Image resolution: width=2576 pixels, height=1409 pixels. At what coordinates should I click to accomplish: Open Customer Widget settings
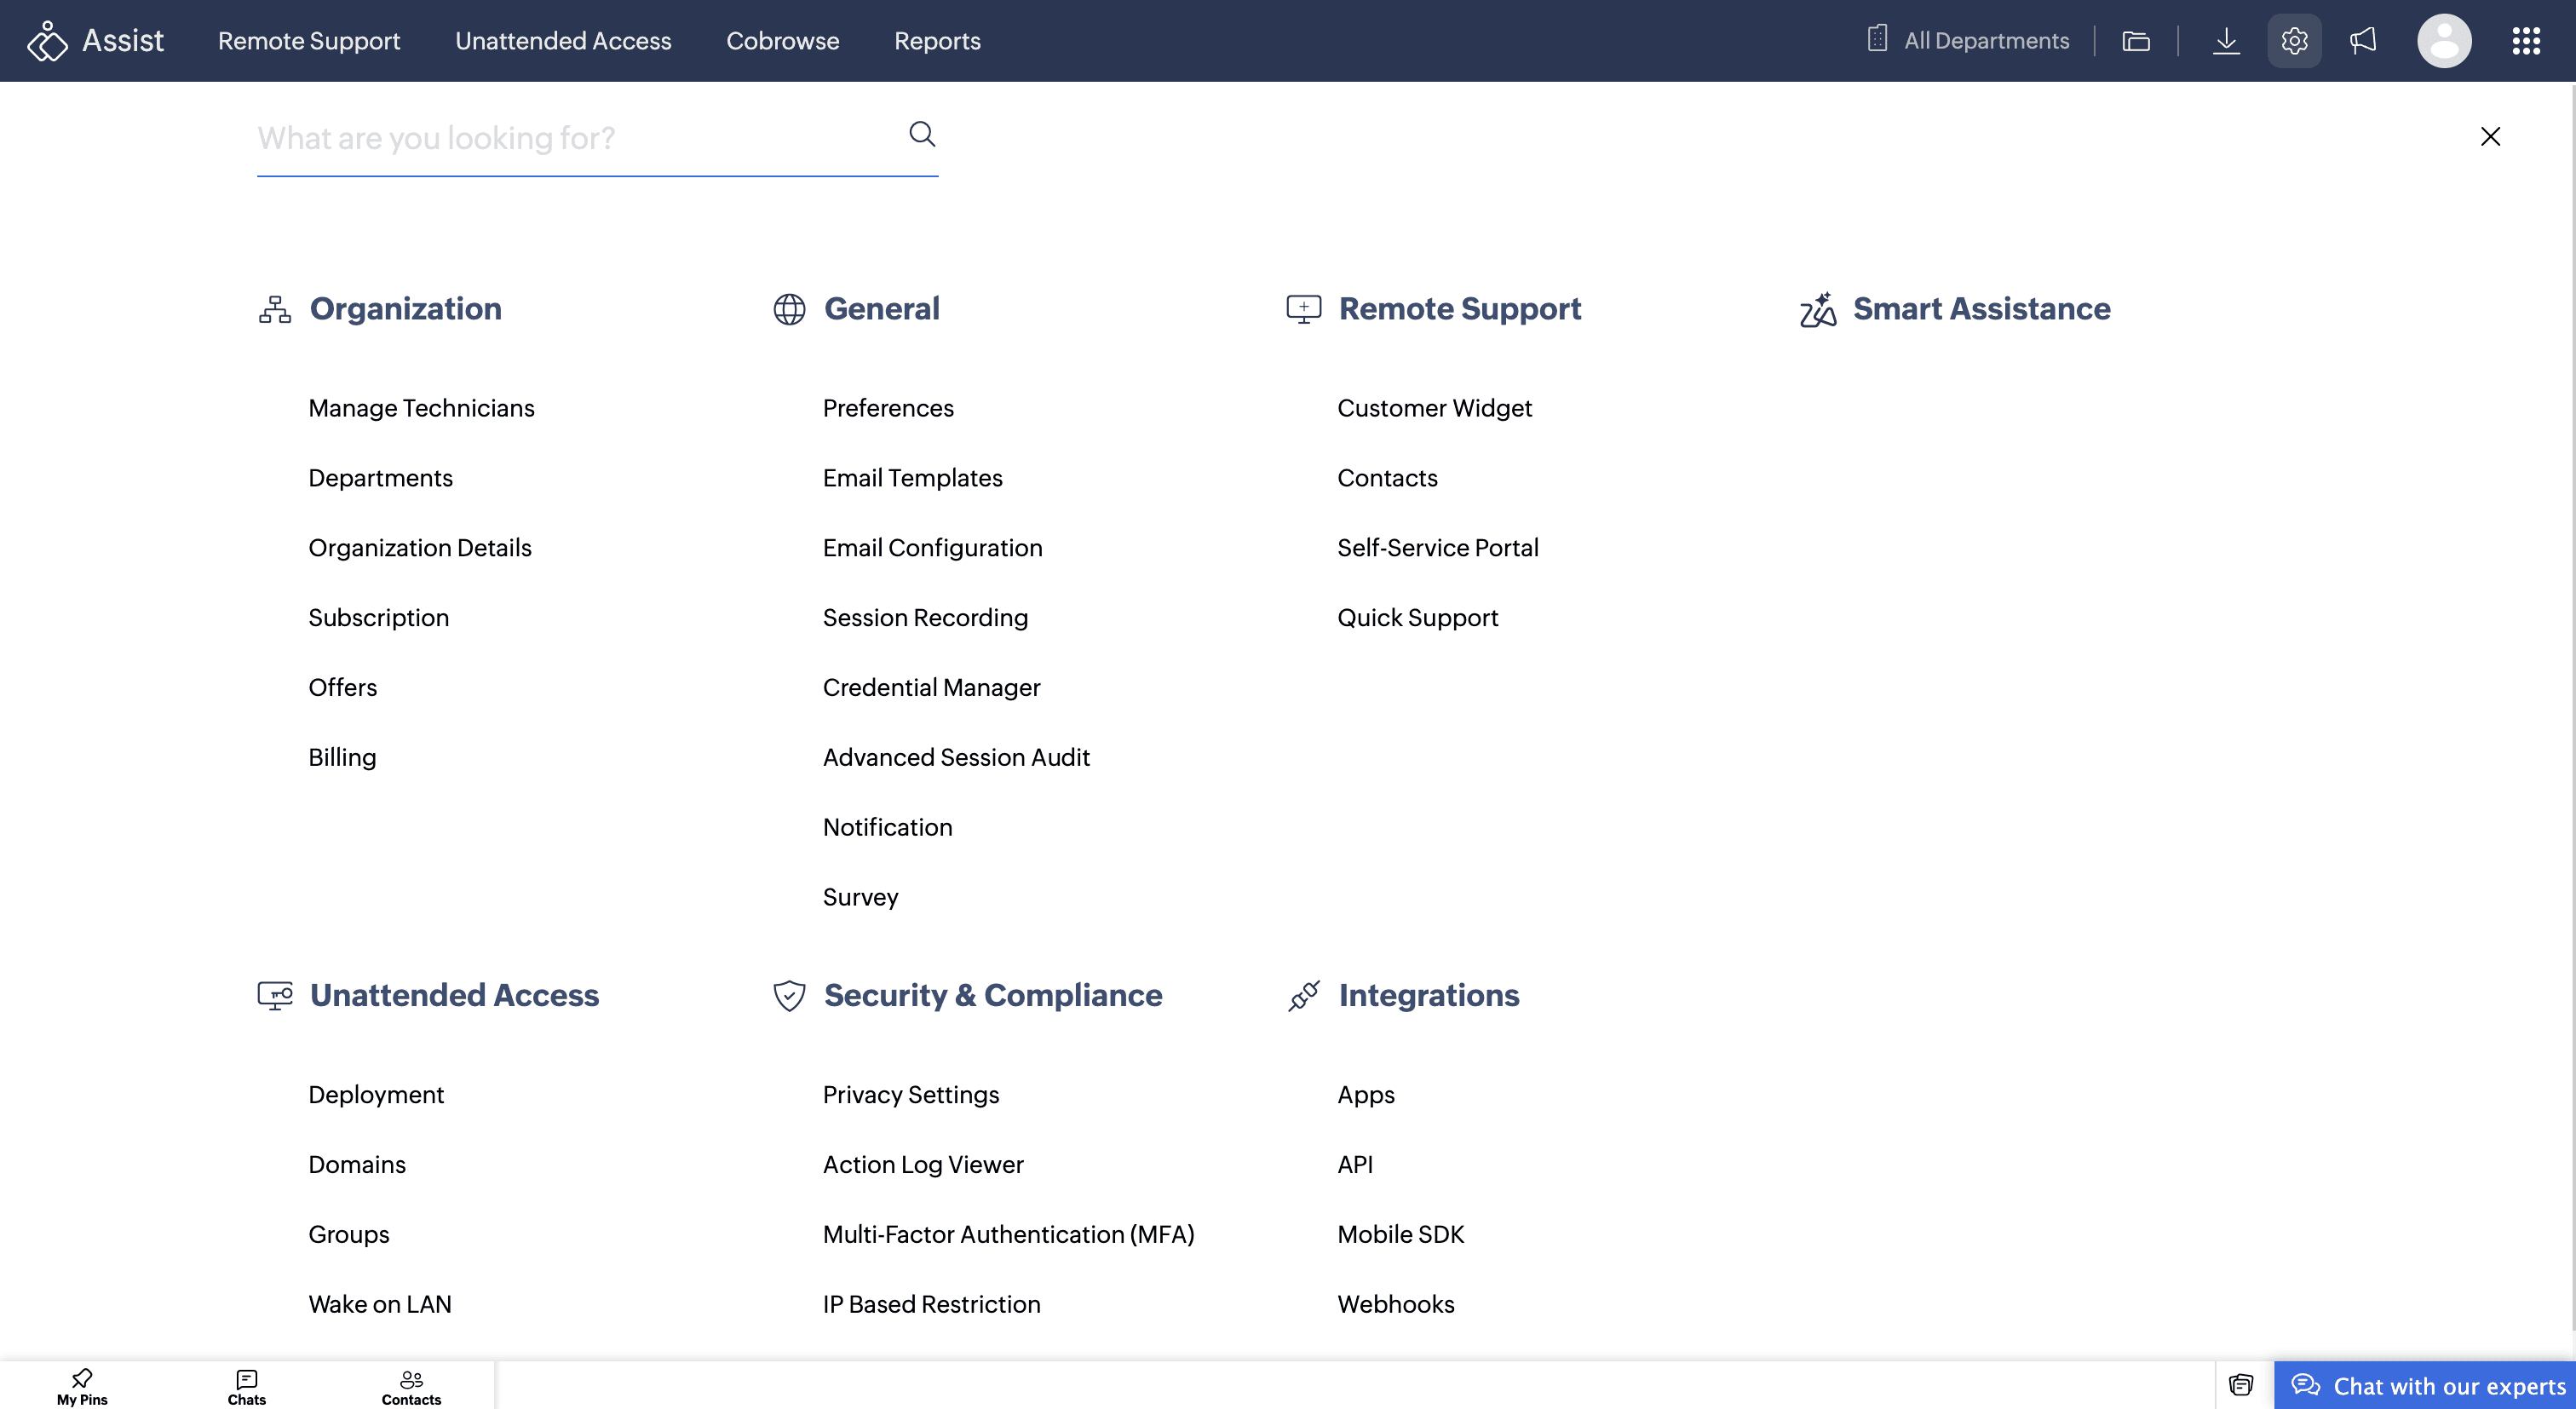click(1434, 408)
